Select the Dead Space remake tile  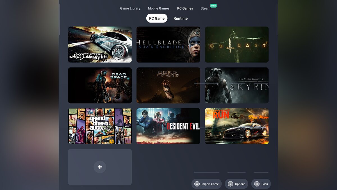[x=168, y=85]
